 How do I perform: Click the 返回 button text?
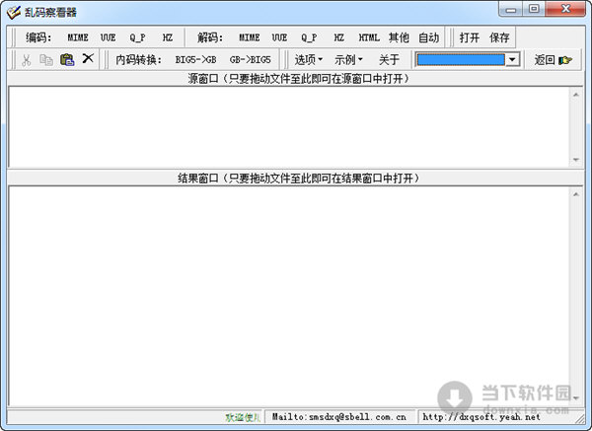point(545,59)
